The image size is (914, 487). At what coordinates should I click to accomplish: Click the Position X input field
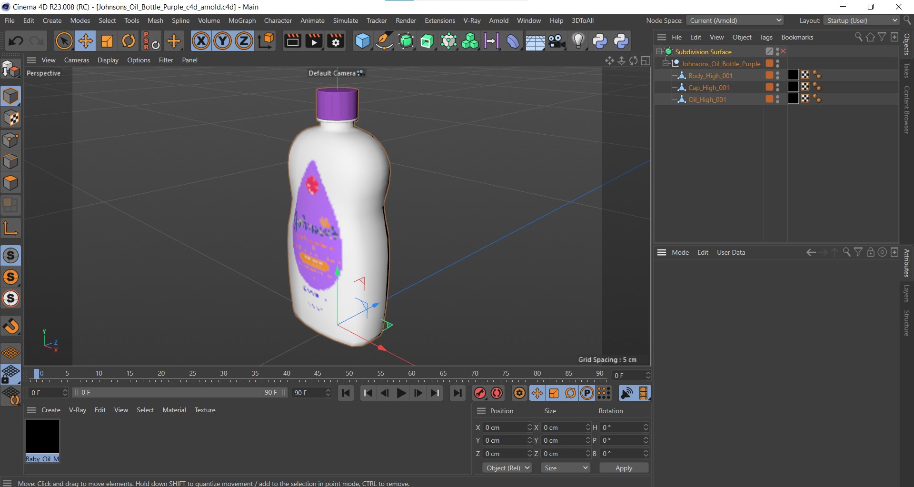[507, 427]
